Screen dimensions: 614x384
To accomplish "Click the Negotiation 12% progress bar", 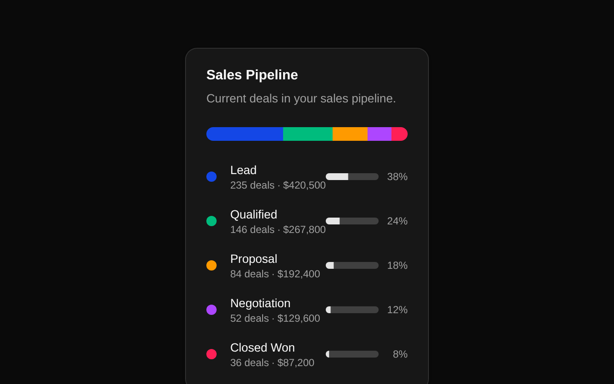I will 352,310.
